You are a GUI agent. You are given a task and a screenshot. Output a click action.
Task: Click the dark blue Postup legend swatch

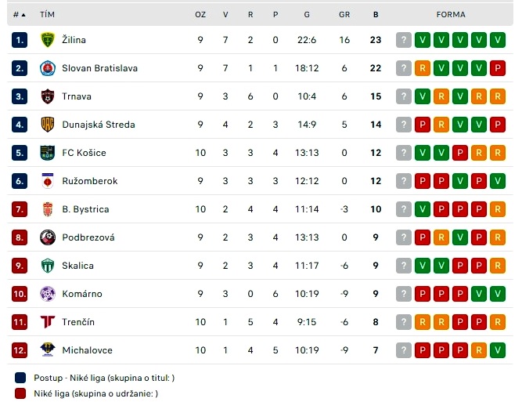pos(20,378)
